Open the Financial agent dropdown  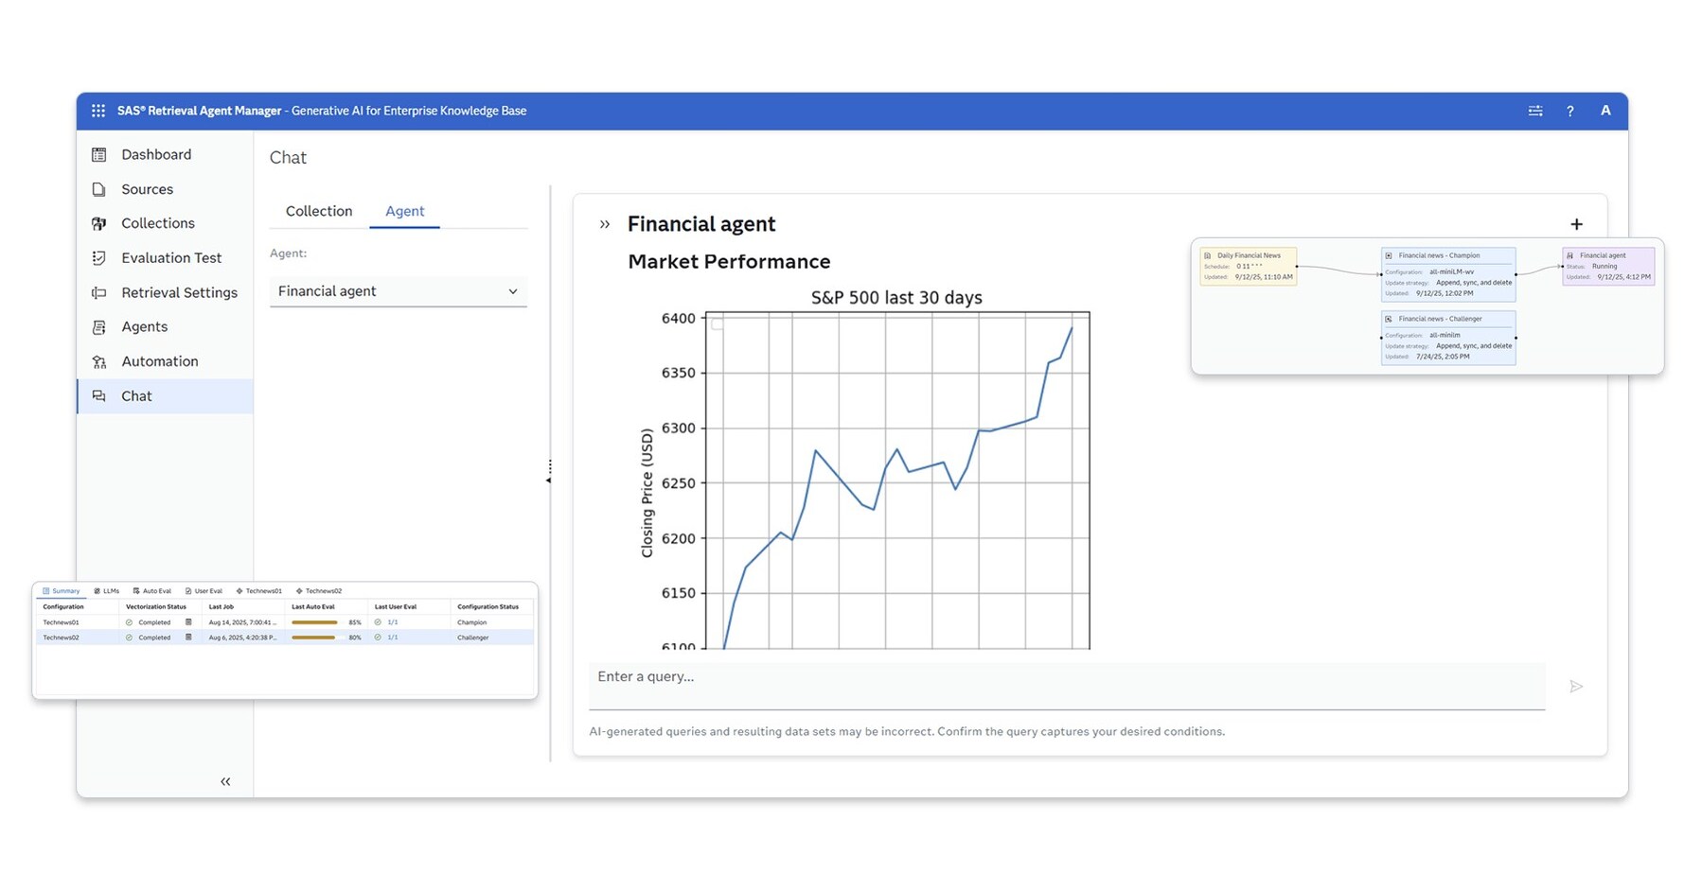[398, 291]
